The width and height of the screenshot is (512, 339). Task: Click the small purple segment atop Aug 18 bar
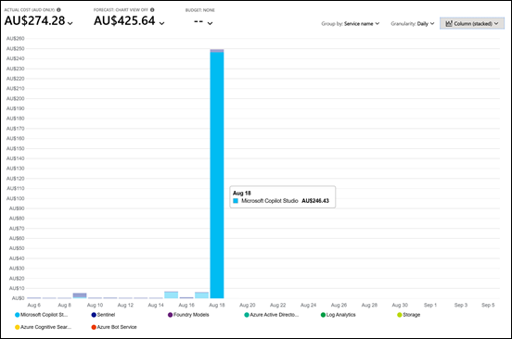tap(217, 51)
